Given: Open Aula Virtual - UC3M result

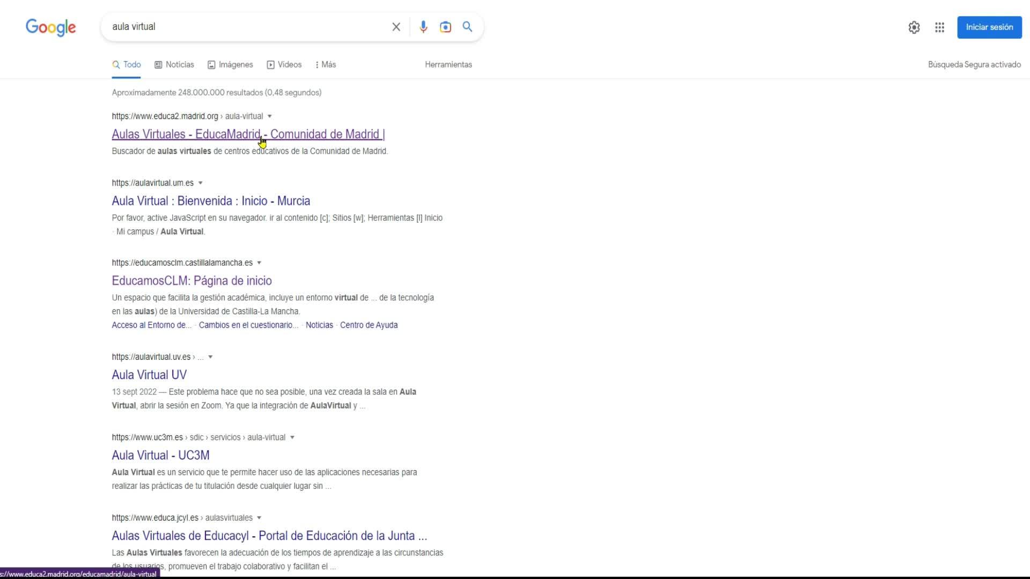Looking at the screenshot, I should click(160, 455).
